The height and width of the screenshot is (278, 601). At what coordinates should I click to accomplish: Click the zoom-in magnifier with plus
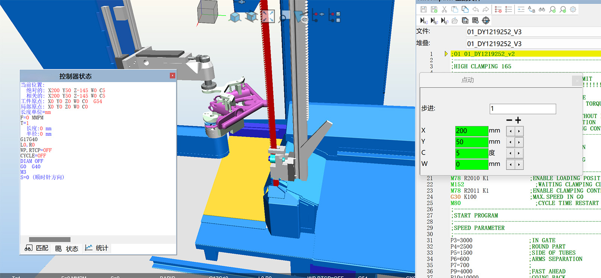pos(552,9)
